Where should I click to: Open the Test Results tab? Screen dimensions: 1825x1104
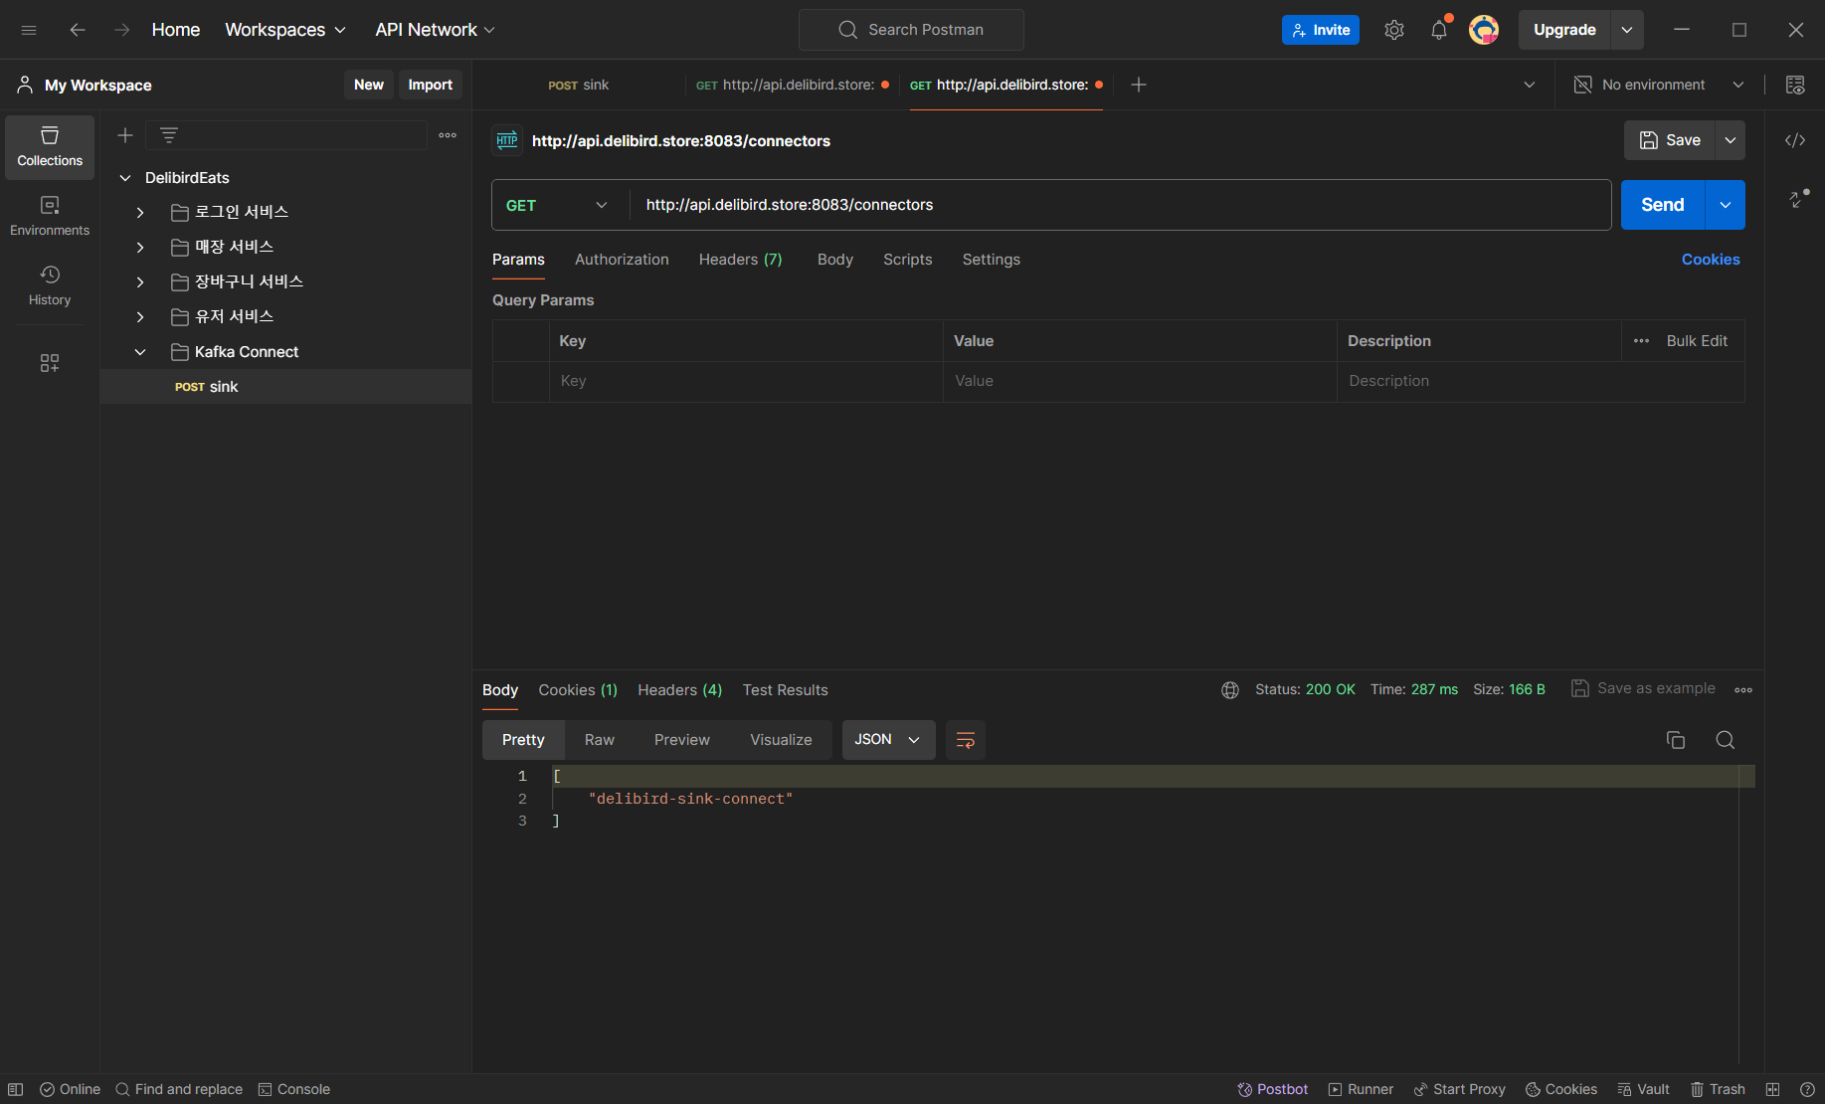tap(786, 690)
